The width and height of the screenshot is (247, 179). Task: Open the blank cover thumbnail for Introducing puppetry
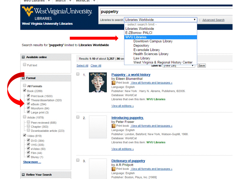coord(98,127)
